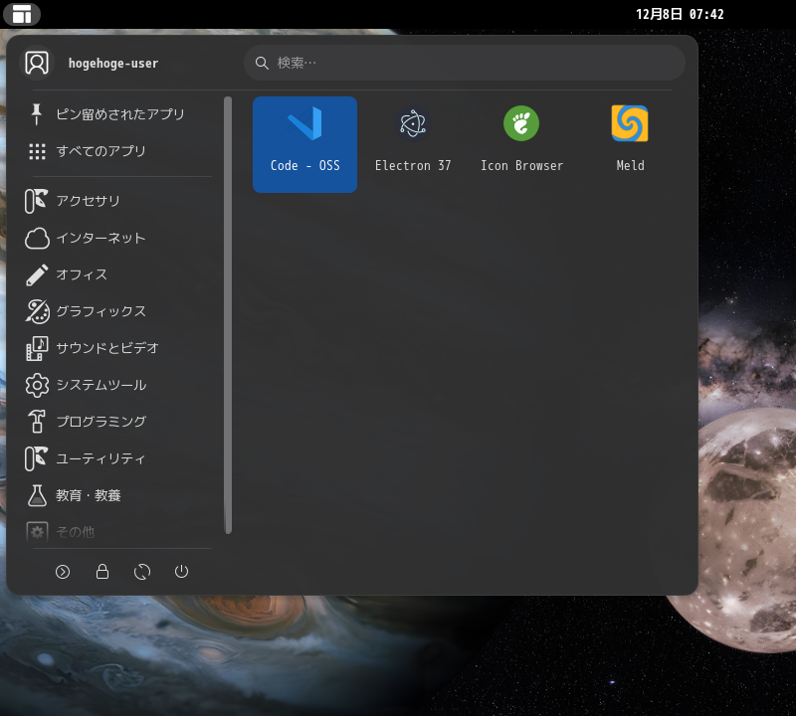Switch to the すべてのアプリ view

pos(102,151)
